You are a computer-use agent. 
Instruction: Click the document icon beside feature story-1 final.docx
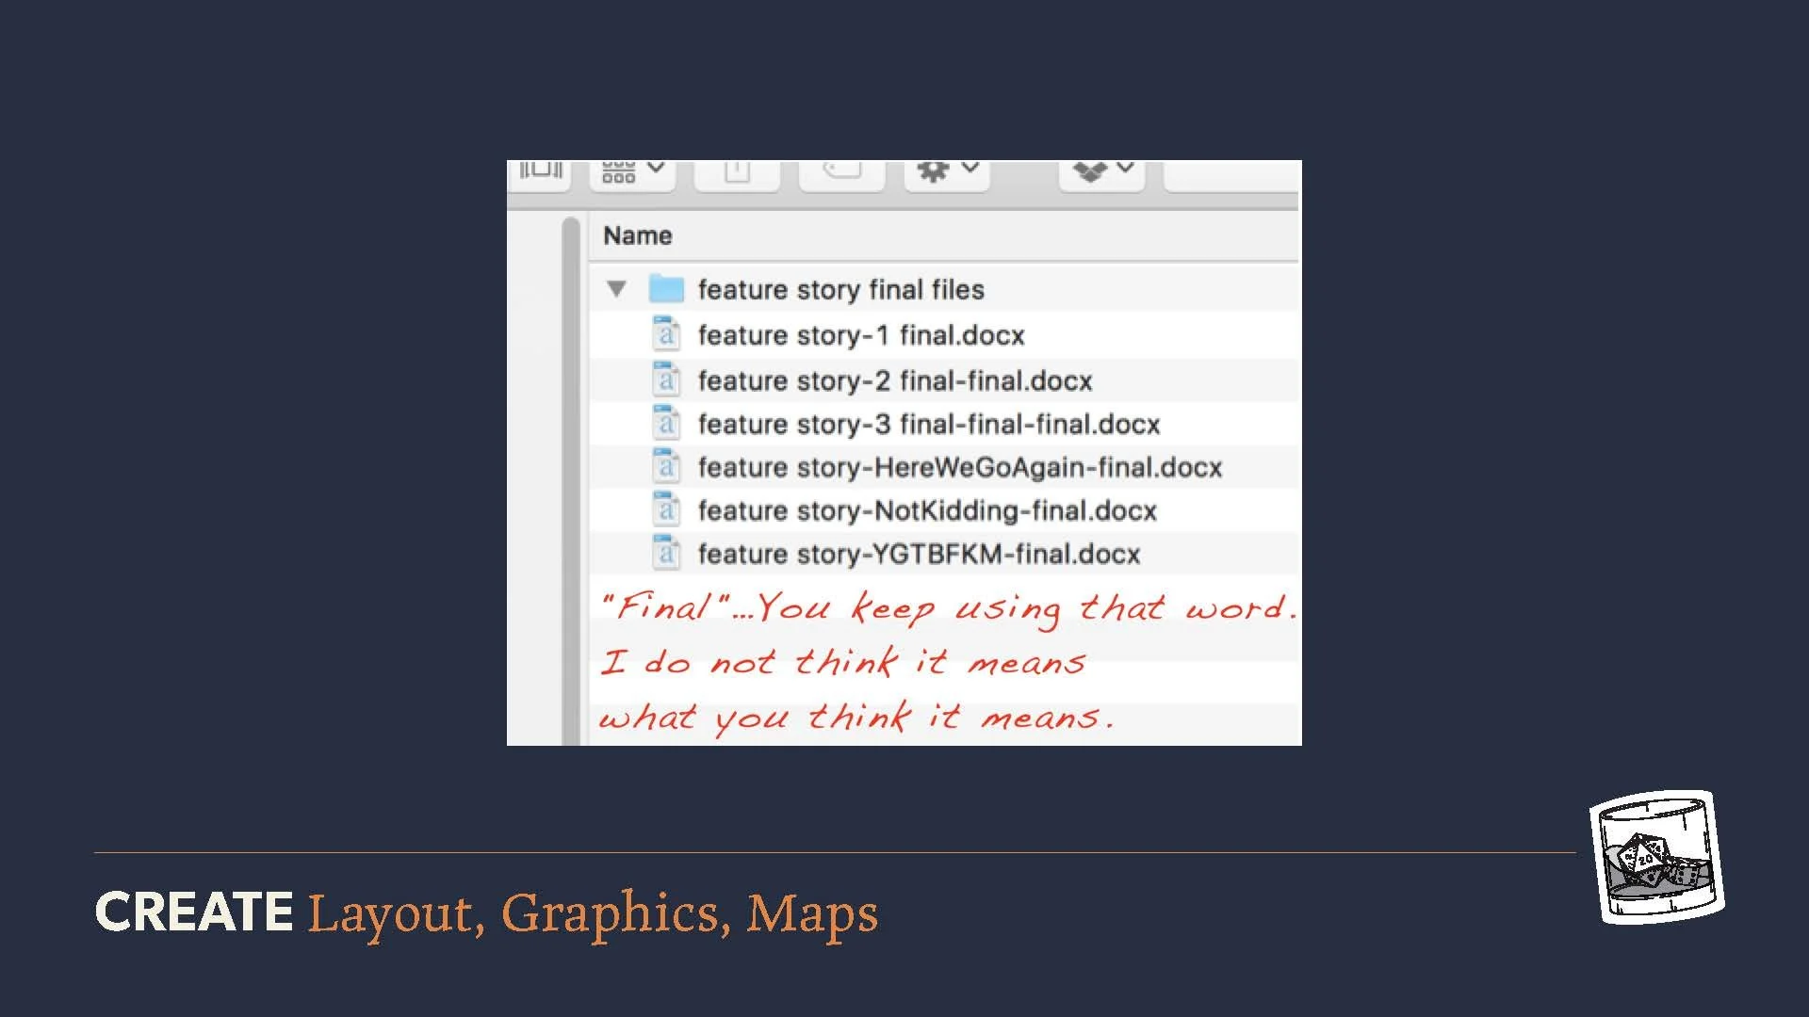(666, 334)
